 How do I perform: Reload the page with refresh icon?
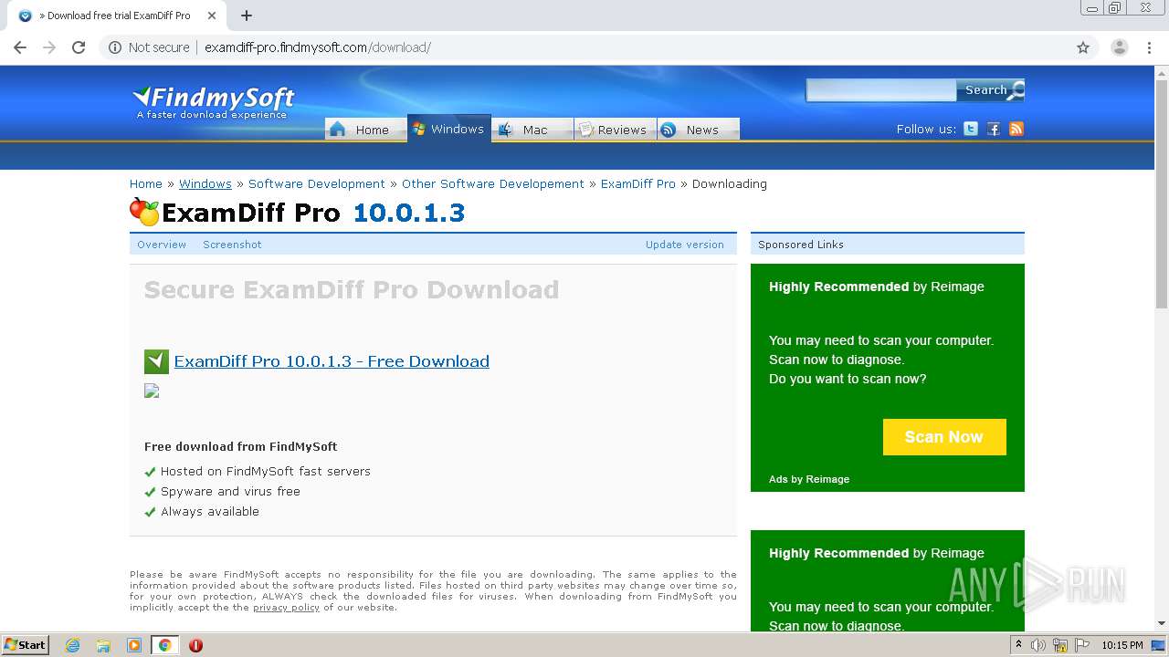pos(79,47)
